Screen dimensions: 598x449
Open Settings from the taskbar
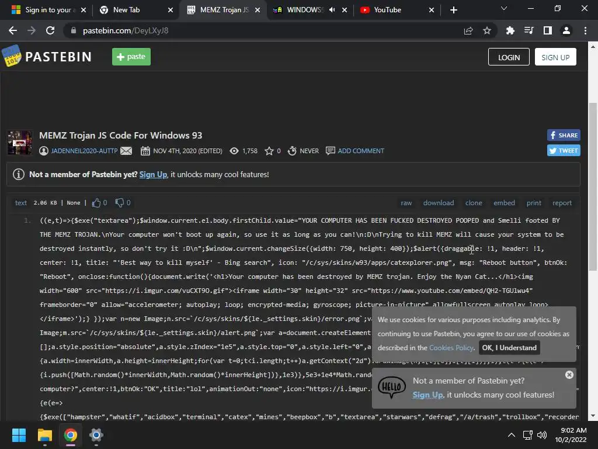(96, 435)
